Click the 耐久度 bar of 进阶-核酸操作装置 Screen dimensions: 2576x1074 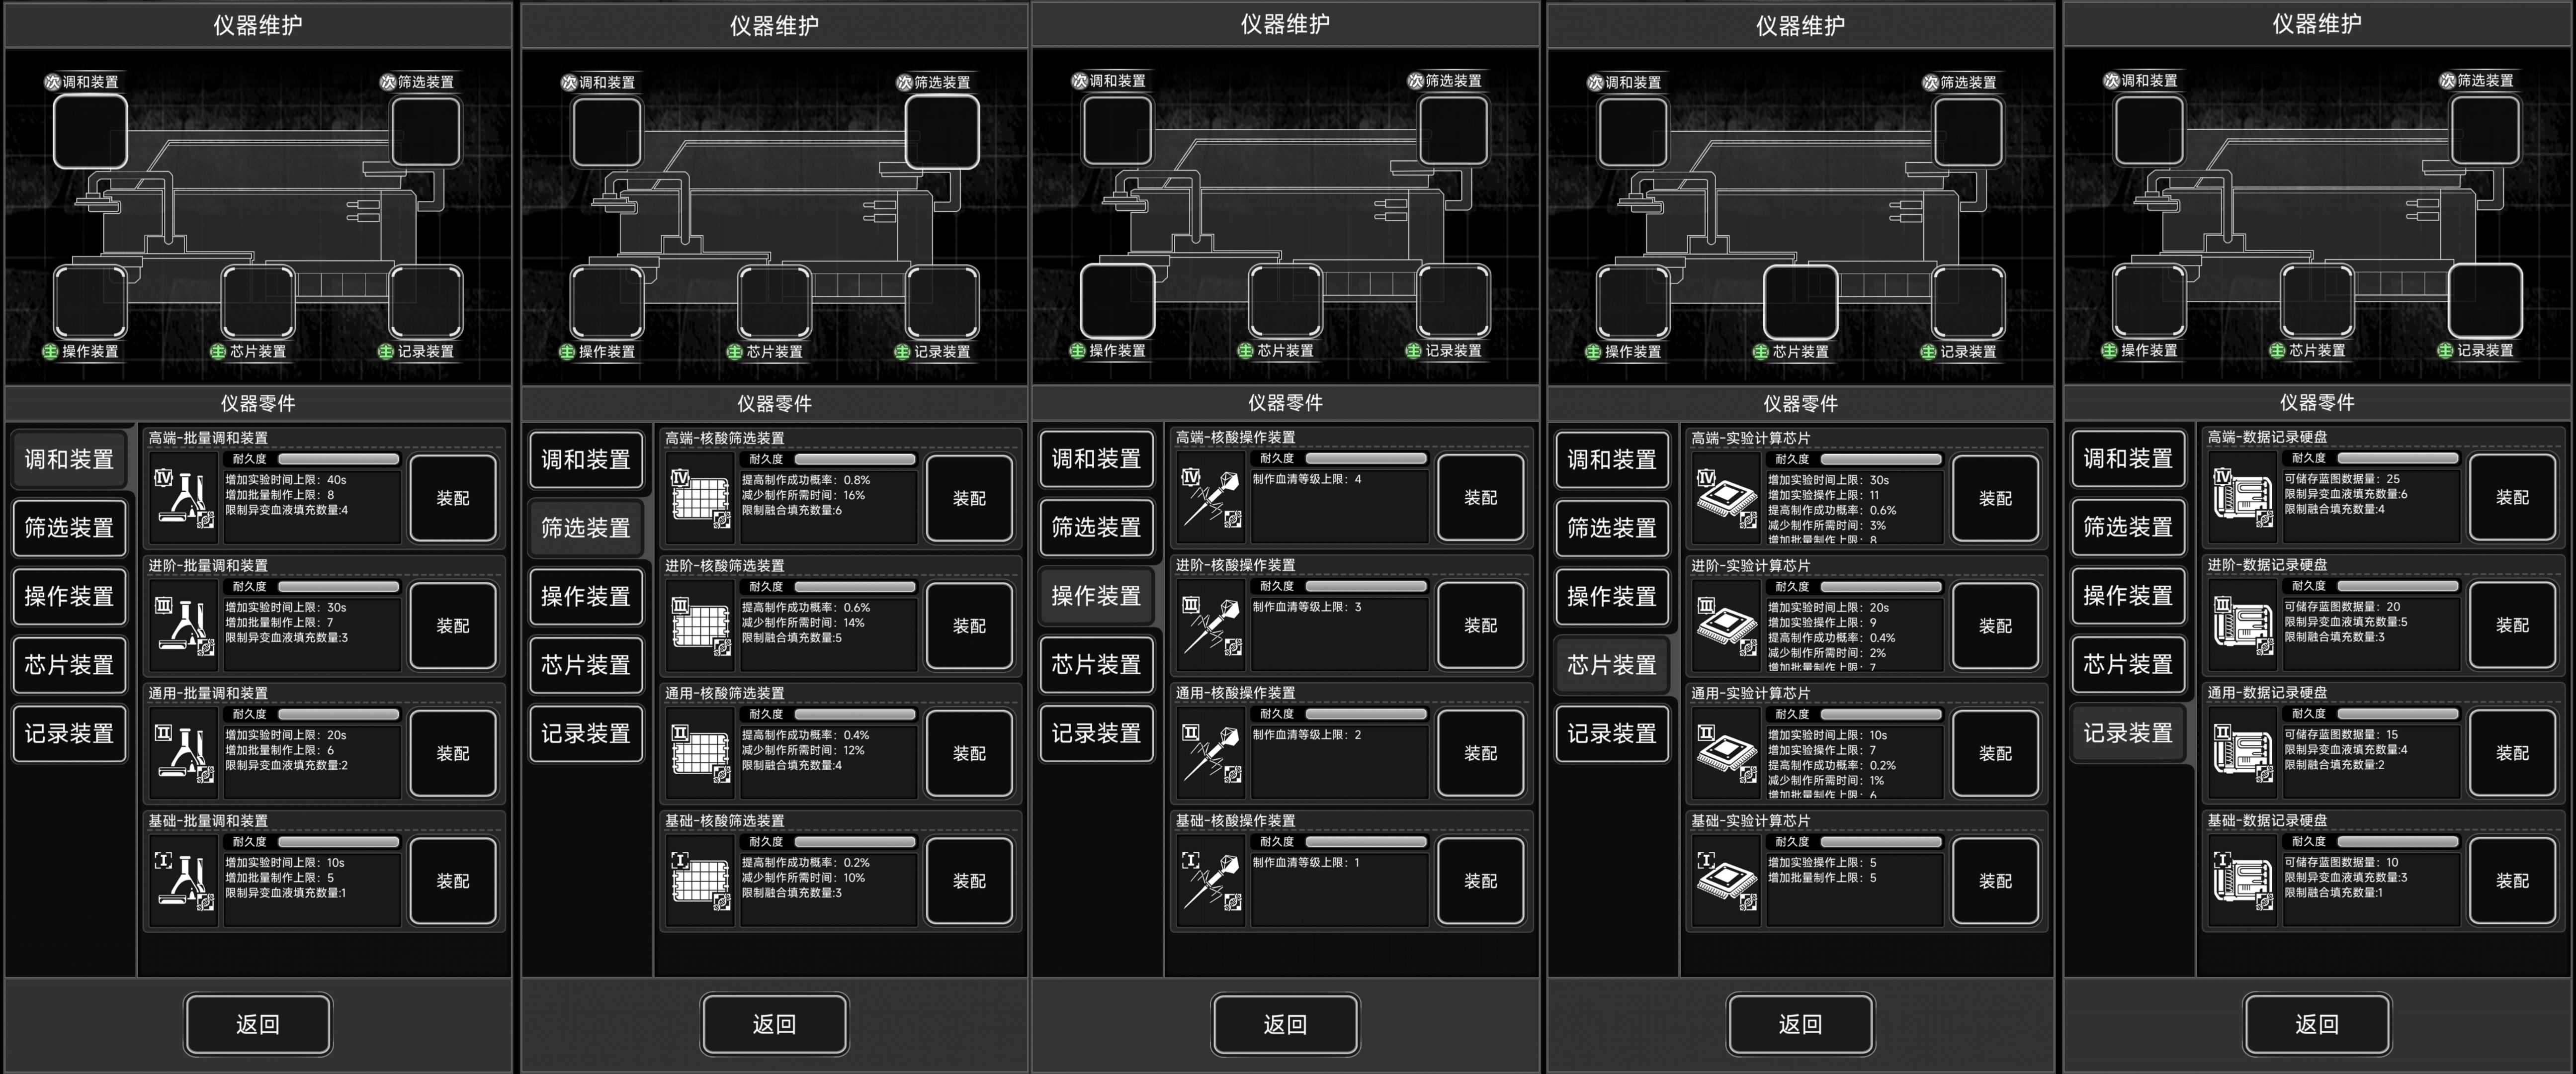coord(1365,586)
